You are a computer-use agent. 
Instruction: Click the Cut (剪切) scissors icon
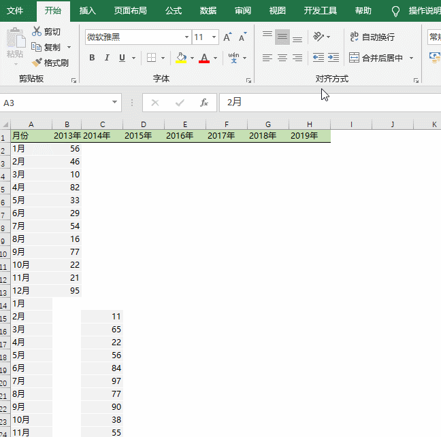(37, 32)
